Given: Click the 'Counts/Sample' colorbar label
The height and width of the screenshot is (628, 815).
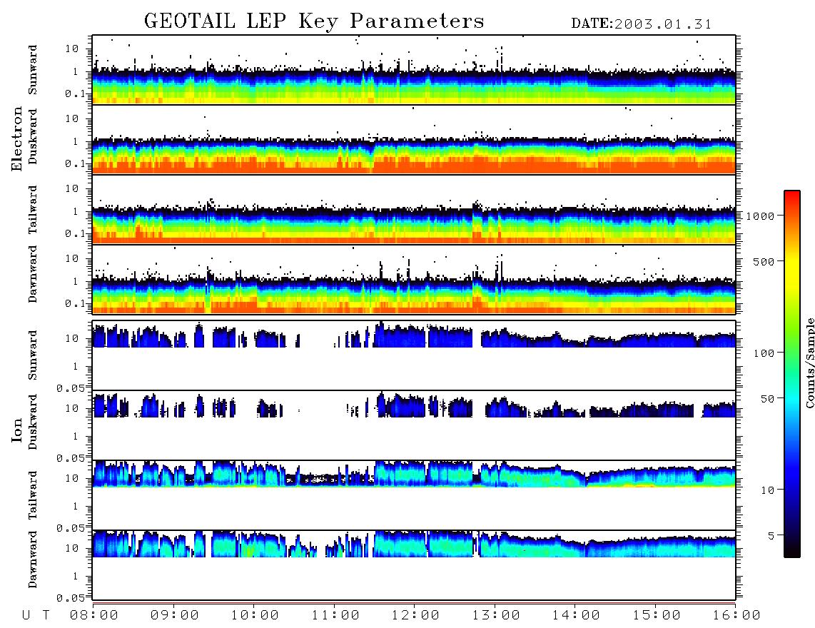Looking at the screenshot, I should tap(810, 363).
